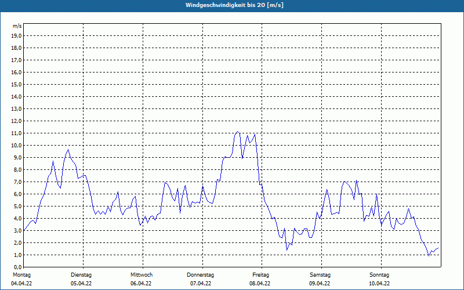Click the date 05.04.22
Viewport: 464px width, 290px height.
pyautogui.click(x=81, y=284)
